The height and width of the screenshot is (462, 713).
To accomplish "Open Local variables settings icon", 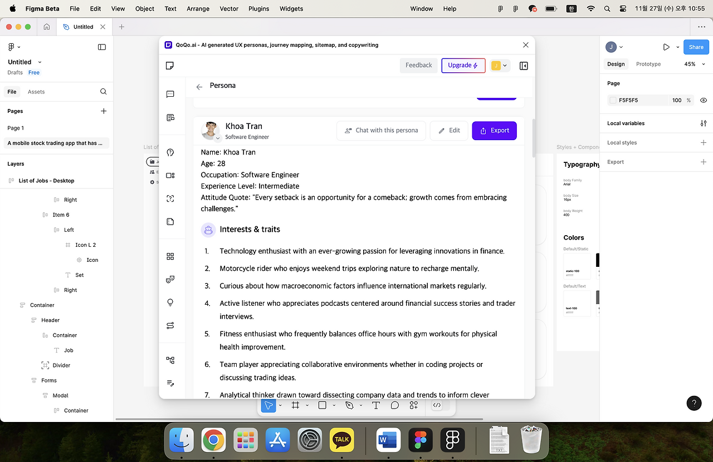I will tap(704, 123).
